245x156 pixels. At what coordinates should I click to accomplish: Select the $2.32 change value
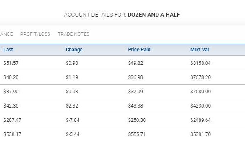(72, 106)
